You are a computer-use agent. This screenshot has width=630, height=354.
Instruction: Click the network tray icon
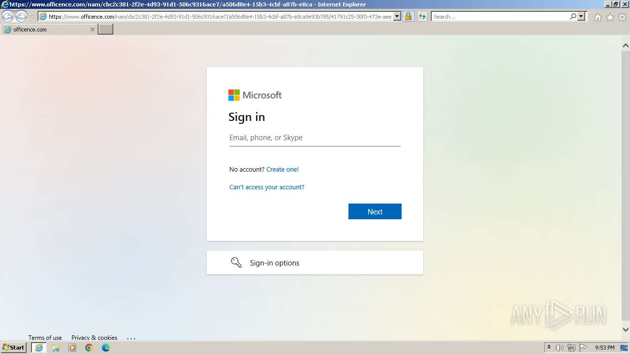pyautogui.click(x=571, y=348)
